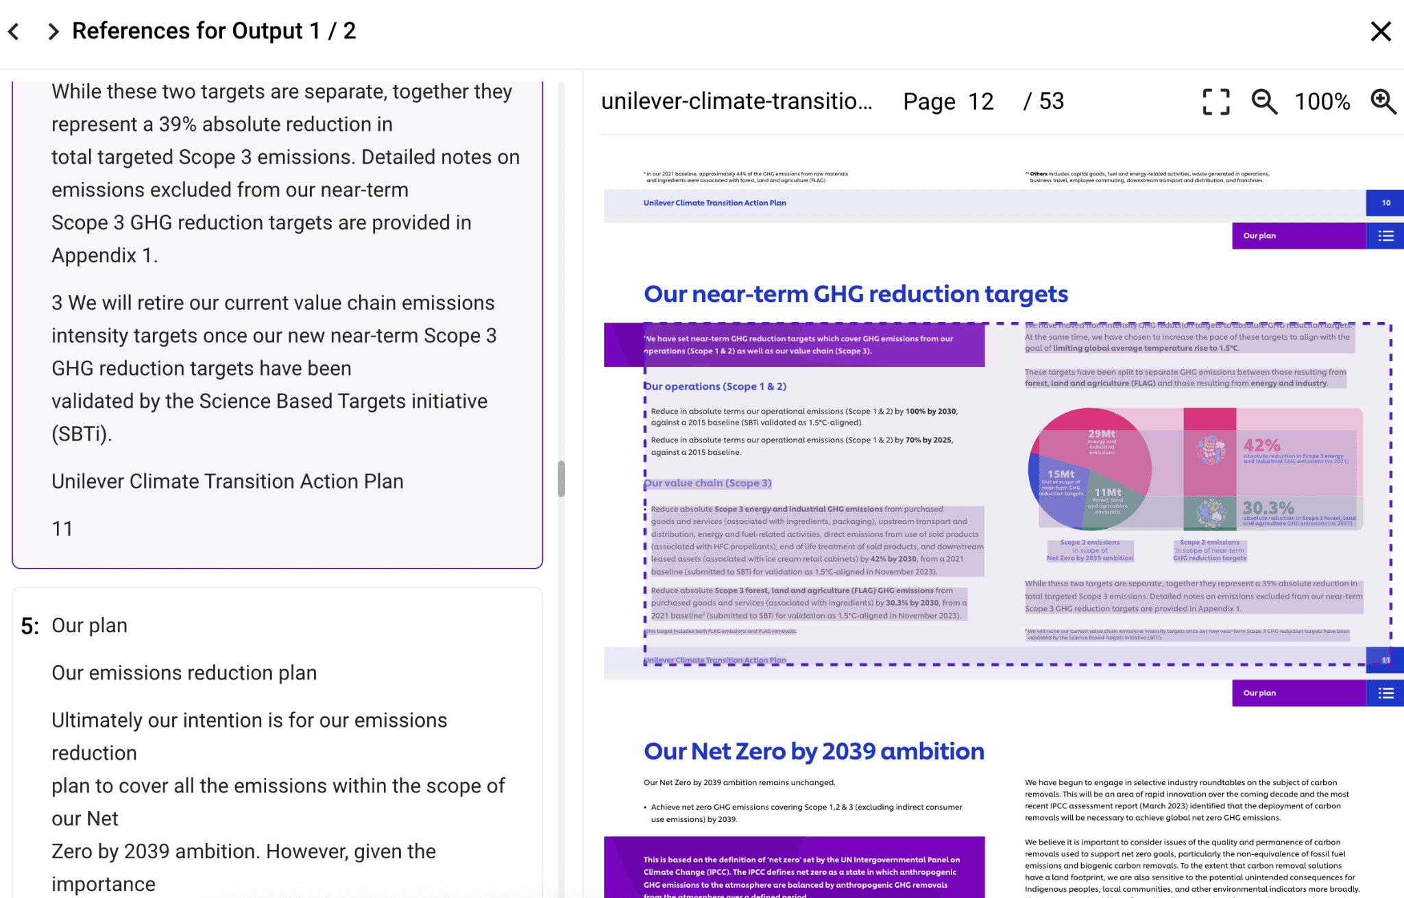The height and width of the screenshot is (898, 1404).
Task: Click the contents list icon above the Net Zero heading
Action: coord(1385,693)
